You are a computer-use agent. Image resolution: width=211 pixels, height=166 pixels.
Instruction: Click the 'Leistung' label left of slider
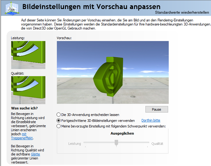point(75,144)
